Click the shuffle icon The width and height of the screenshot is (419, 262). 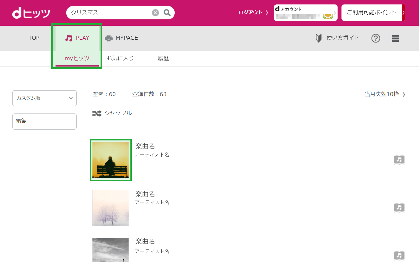pos(97,113)
